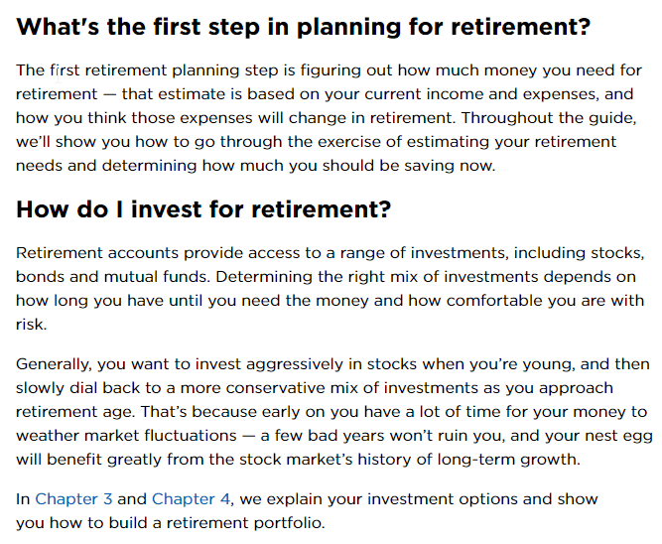
Task: Open the Chapter 4 link
Action: pyautogui.click(x=191, y=498)
